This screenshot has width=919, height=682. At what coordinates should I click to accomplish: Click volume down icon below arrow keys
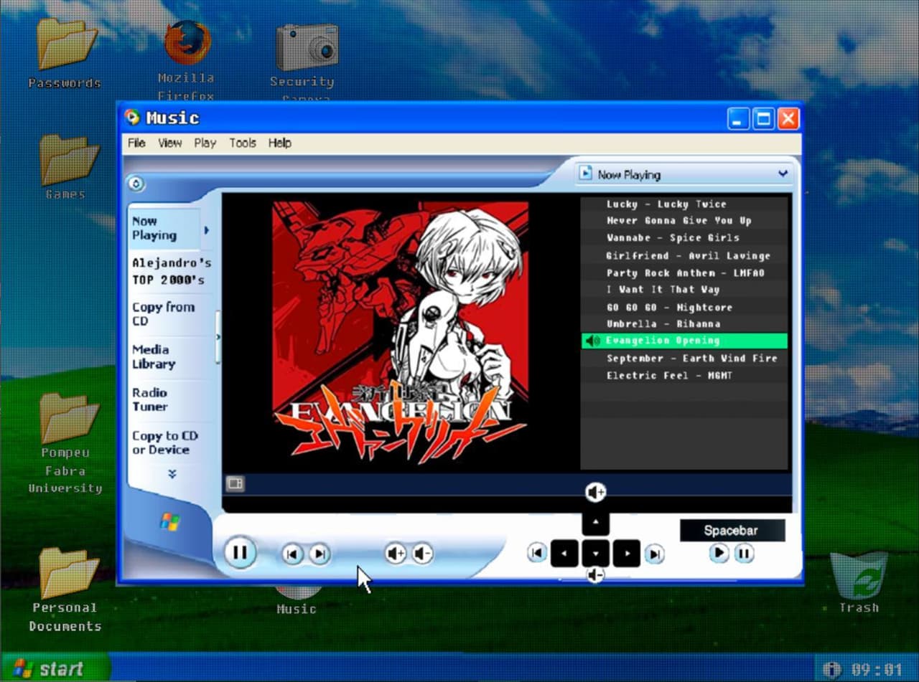[x=595, y=575]
